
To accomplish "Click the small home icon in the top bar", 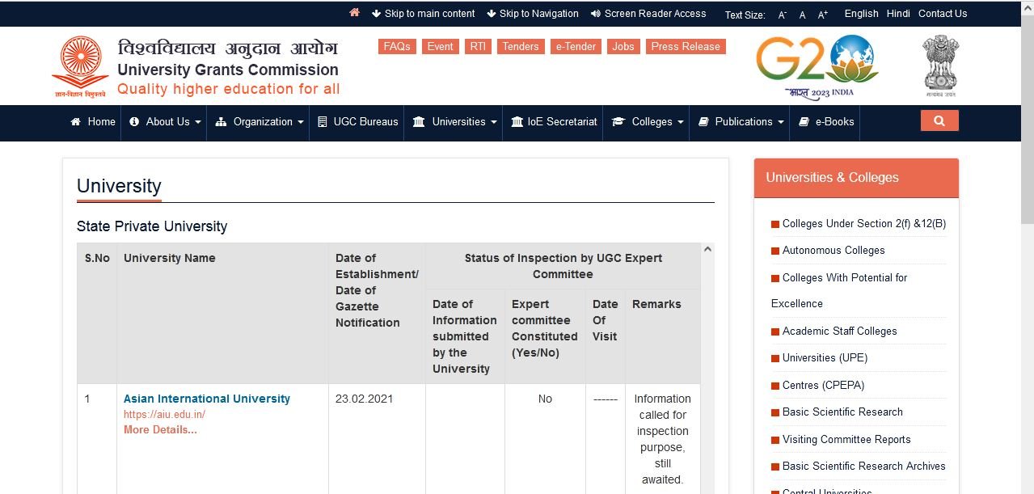I will click(354, 12).
